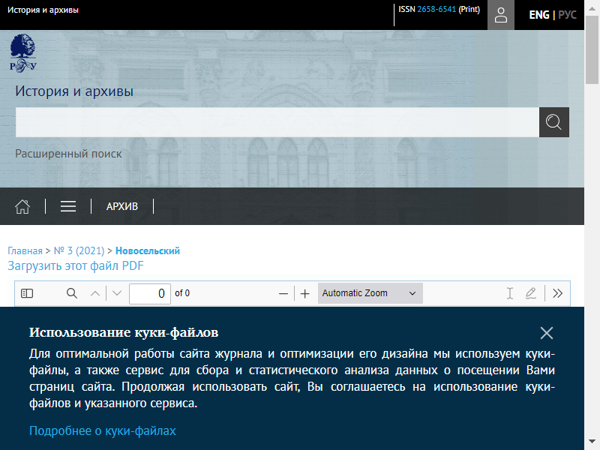This screenshot has width=600, height=450.
Task: Click the 'of 0' page count
Action: [182, 293]
